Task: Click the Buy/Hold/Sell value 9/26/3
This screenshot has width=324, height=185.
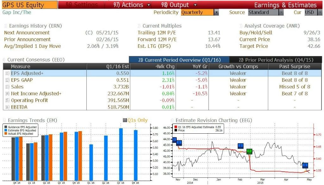Action: click(312, 33)
